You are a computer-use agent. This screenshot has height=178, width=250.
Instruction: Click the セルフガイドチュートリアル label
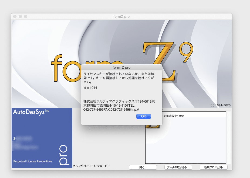[x=87, y=166]
